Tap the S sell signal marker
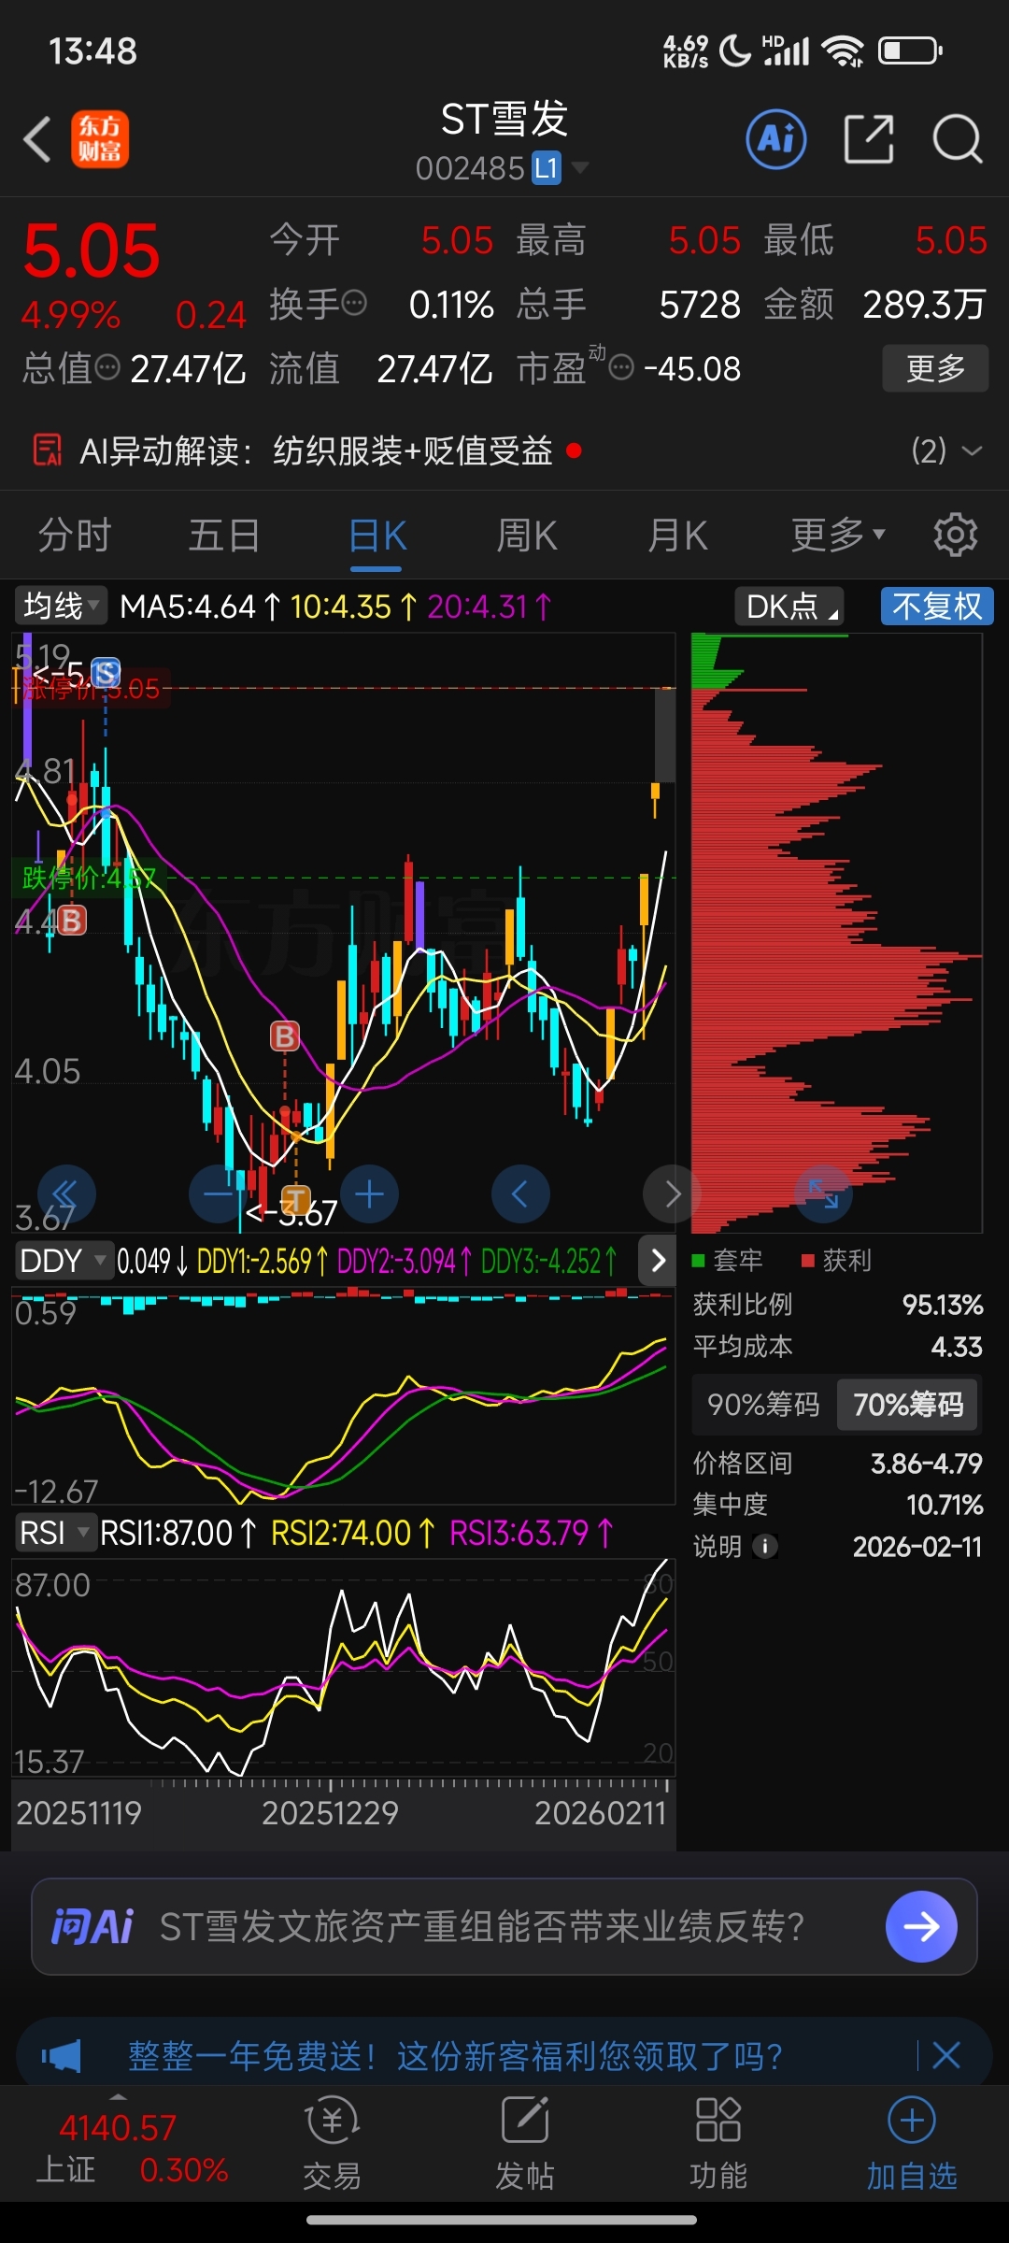1009x2243 pixels. (106, 672)
